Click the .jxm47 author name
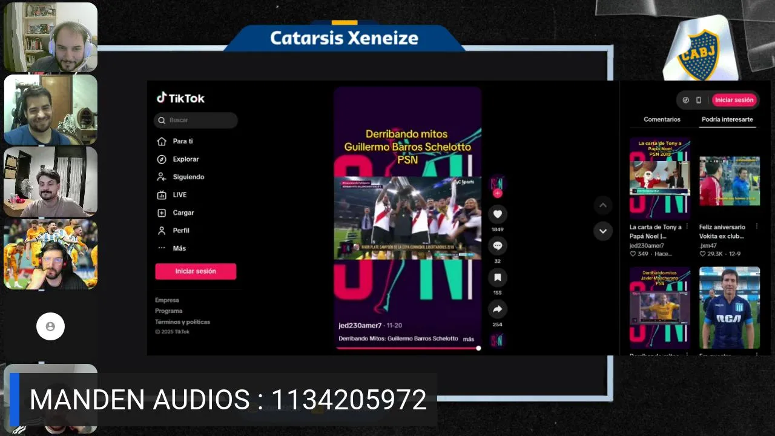 pos(708,246)
